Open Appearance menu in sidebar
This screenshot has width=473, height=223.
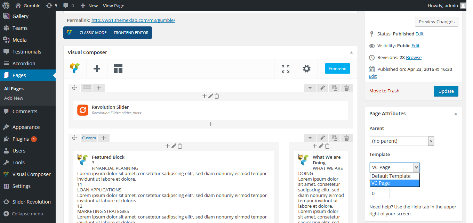(26, 127)
